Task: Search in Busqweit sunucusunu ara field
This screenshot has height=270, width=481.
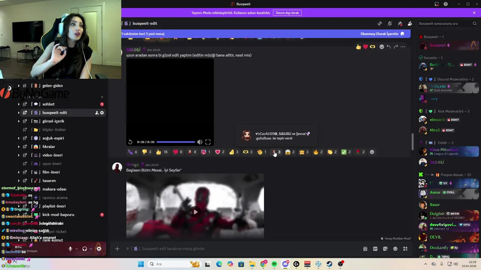Action: (447, 24)
